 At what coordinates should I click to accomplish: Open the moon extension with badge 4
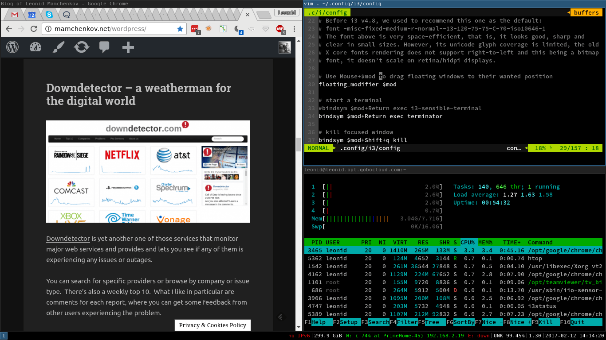coord(238,30)
